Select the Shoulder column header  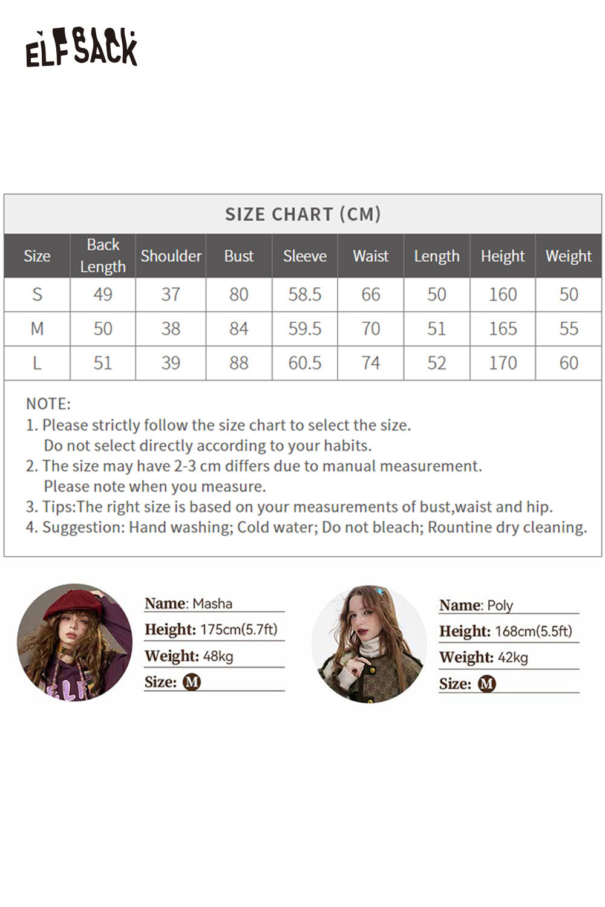tap(171, 256)
